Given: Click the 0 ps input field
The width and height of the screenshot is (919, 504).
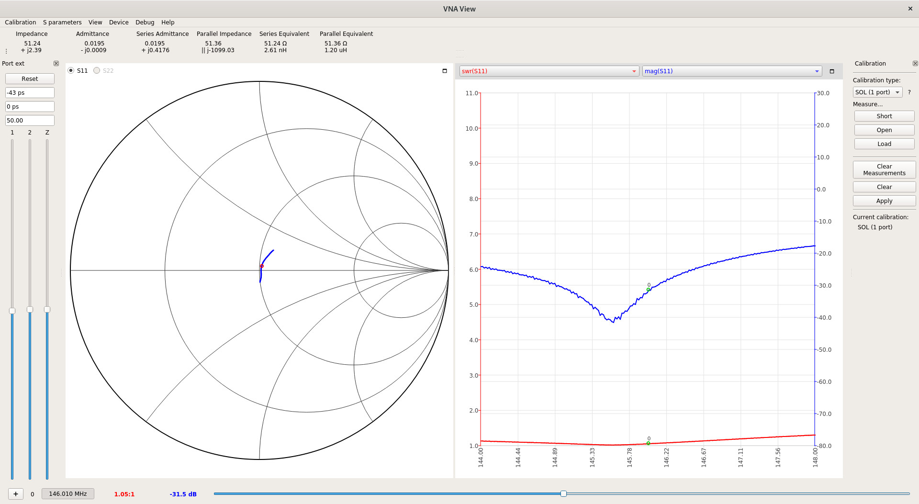Looking at the screenshot, I should 30,107.
